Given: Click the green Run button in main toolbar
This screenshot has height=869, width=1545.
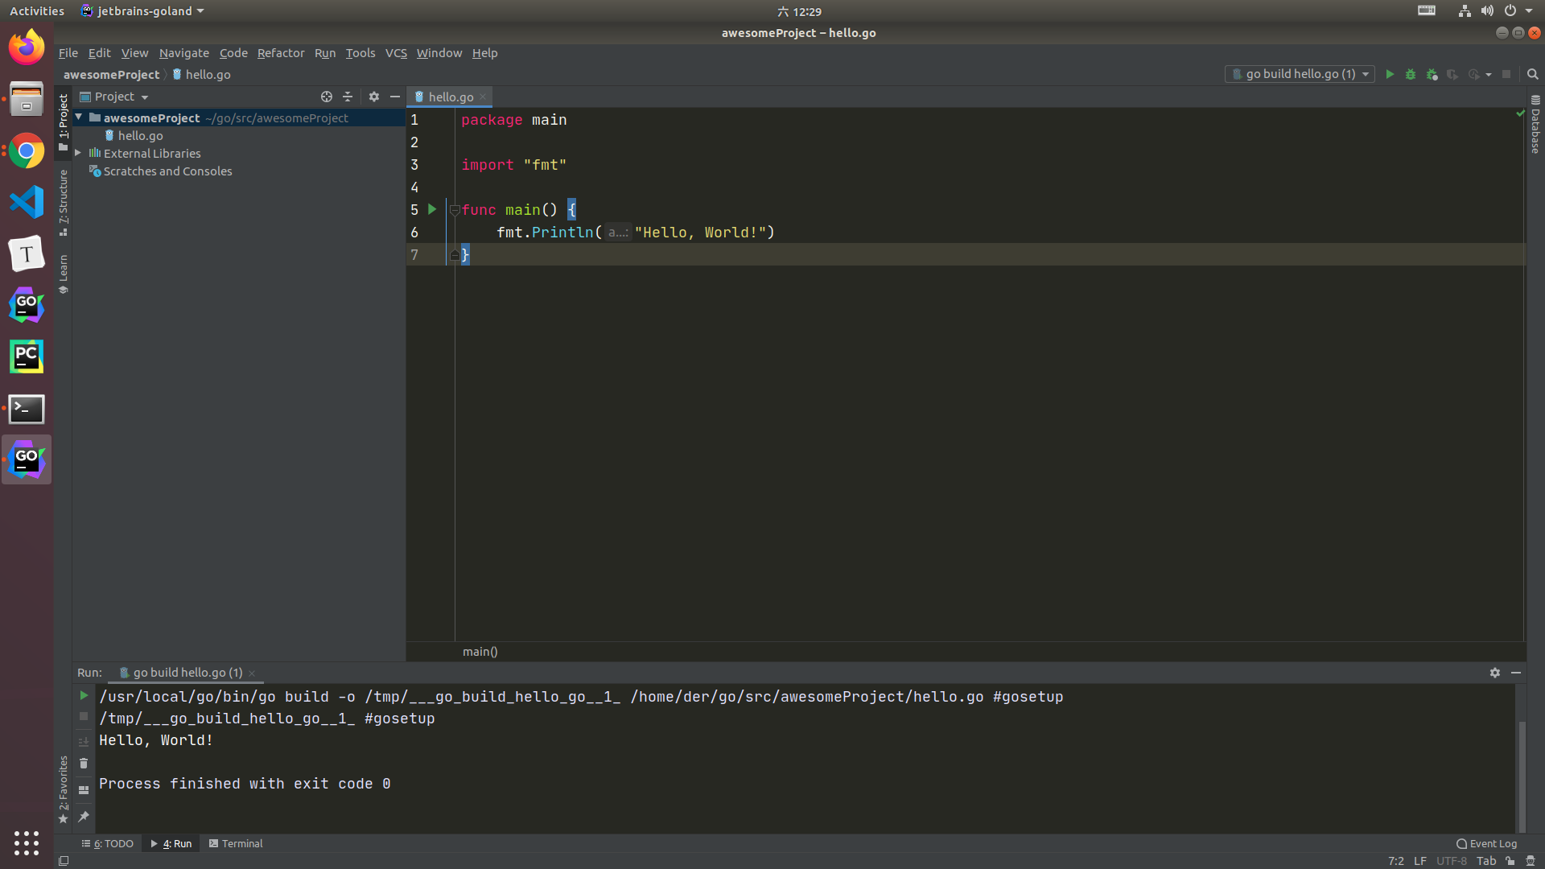Looking at the screenshot, I should click(x=1389, y=74).
